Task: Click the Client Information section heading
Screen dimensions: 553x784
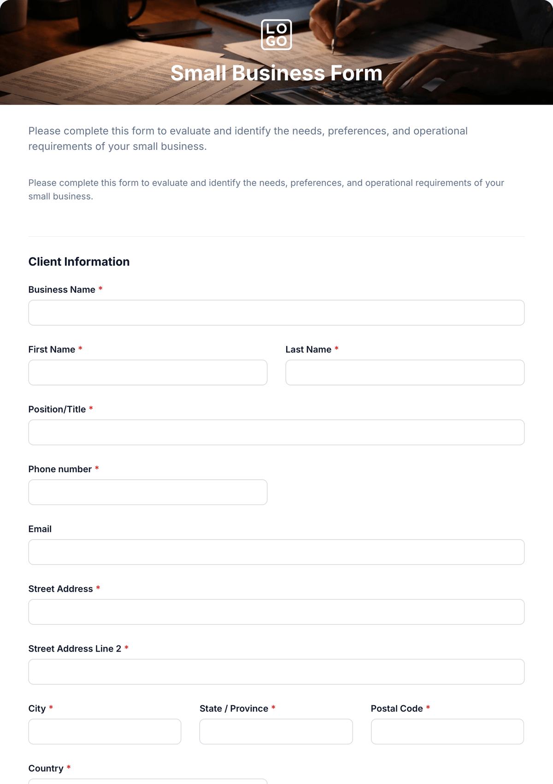Action: click(79, 261)
